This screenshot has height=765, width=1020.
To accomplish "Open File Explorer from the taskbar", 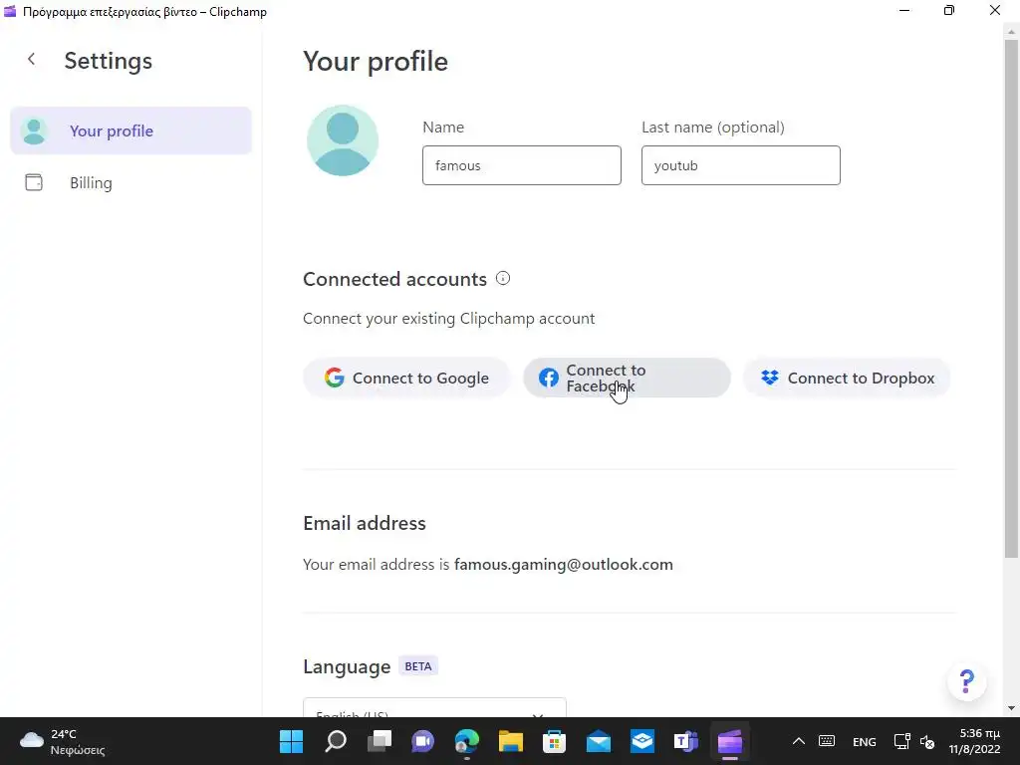I will pyautogui.click(x=511, y=741).
